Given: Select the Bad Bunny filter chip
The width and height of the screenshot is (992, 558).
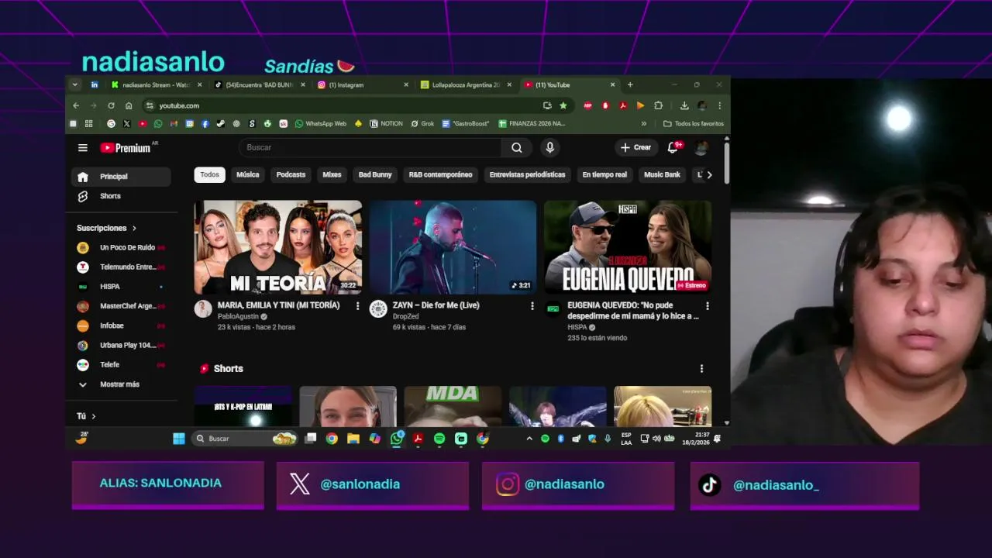Looking at the screenshot, I should [x=375, y=174].
